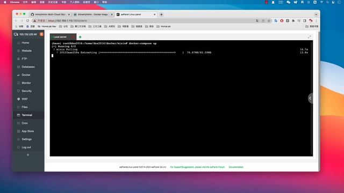This screenshot has height=193, width=344.
Task: Click the share icon in address bar
Action: coord(263,20)
